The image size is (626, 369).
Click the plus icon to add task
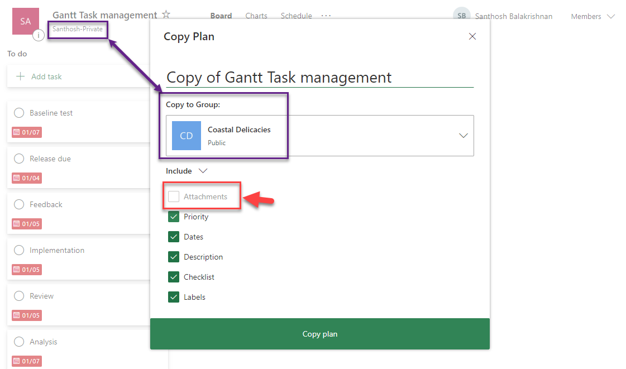pyautogui.click(x=21, y=76)
